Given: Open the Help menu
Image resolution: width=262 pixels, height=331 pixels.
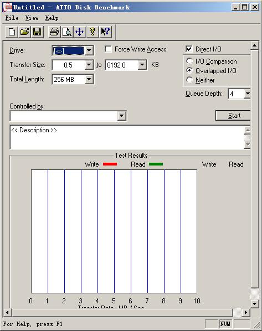Looking at the screenshot, I should pyautogui.click(x=52, y=18).
